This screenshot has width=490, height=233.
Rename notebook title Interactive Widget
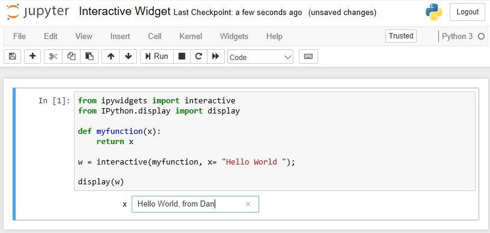tap(124, 11)
